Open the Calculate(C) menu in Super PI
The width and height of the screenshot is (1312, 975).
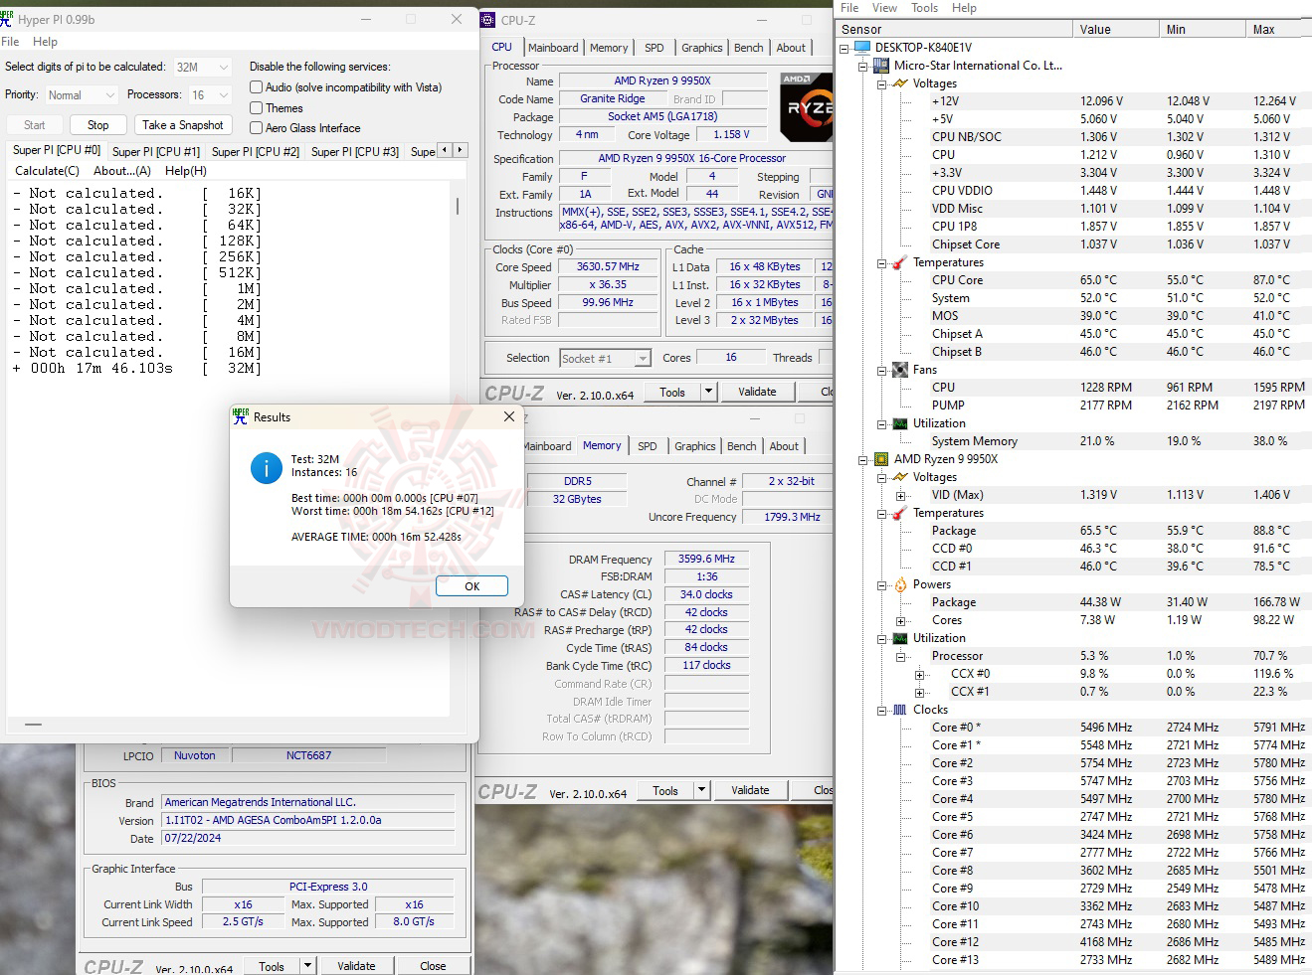tap(47, 171)
